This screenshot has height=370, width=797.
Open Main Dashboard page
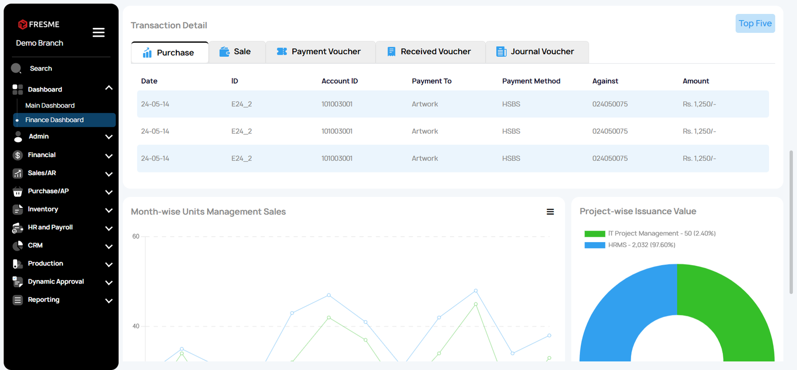[x=50, y=105]
